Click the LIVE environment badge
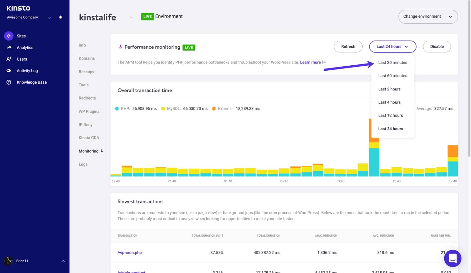The height and width of the screenshot is (273, 471). [x=147, y=16]
